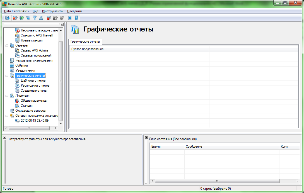
Task: Click the green refresh database toolbar icon
Action: pyautogui.click(x=22, y=18)
